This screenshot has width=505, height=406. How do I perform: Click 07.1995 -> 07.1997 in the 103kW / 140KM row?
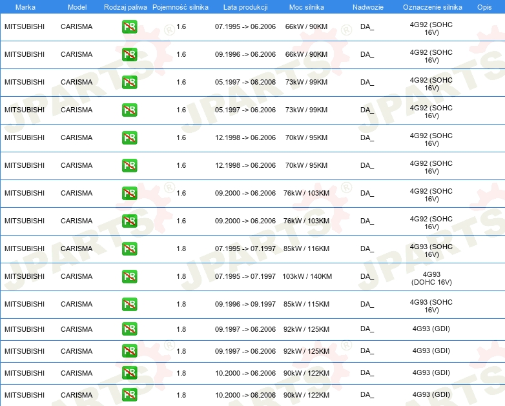coord(245,276)
